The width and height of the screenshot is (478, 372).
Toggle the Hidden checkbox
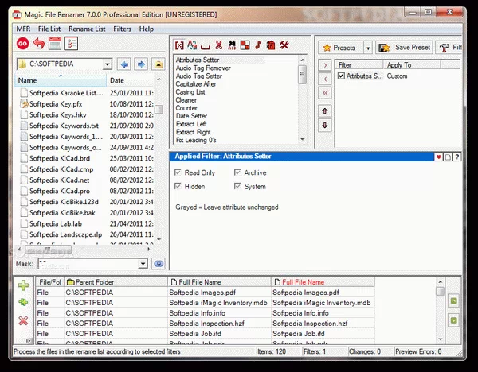[x=178, y=186]
